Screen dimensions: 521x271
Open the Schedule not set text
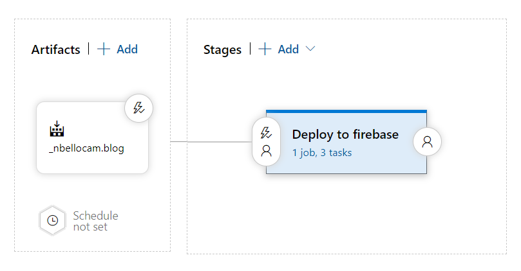(x=96, y=221)
